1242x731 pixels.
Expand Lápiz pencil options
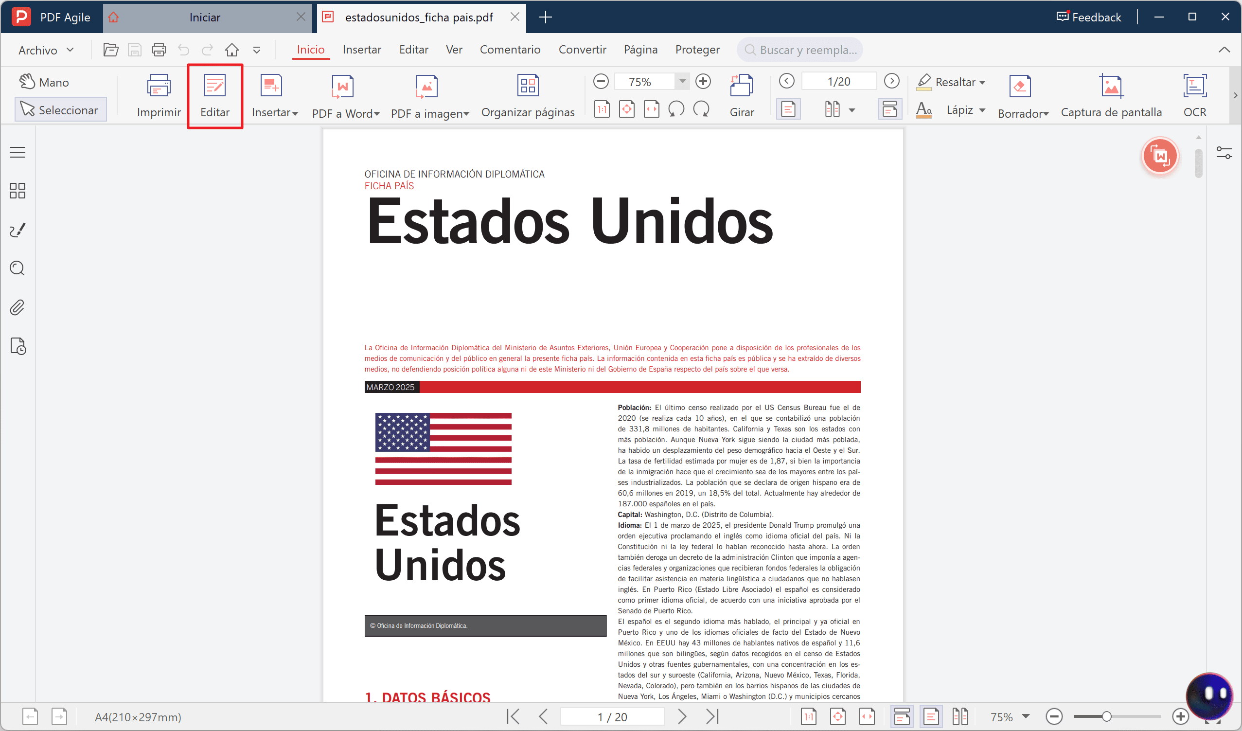pos(982,110)
